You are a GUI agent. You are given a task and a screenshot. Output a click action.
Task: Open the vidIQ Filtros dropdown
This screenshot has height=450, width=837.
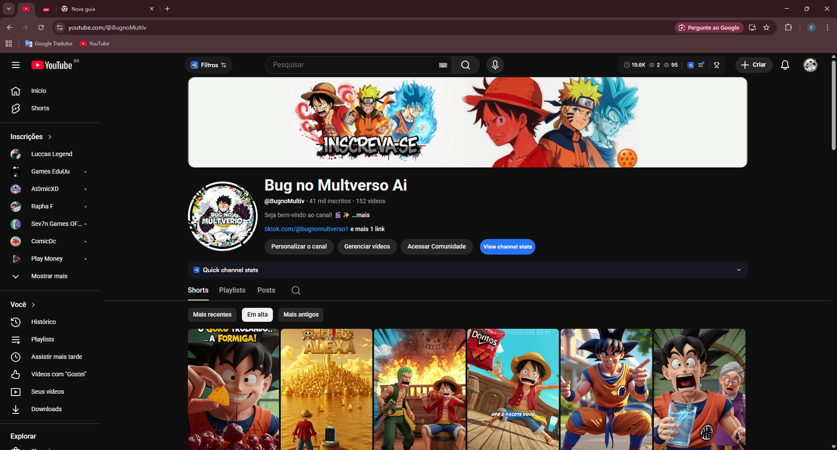[209, 65]
